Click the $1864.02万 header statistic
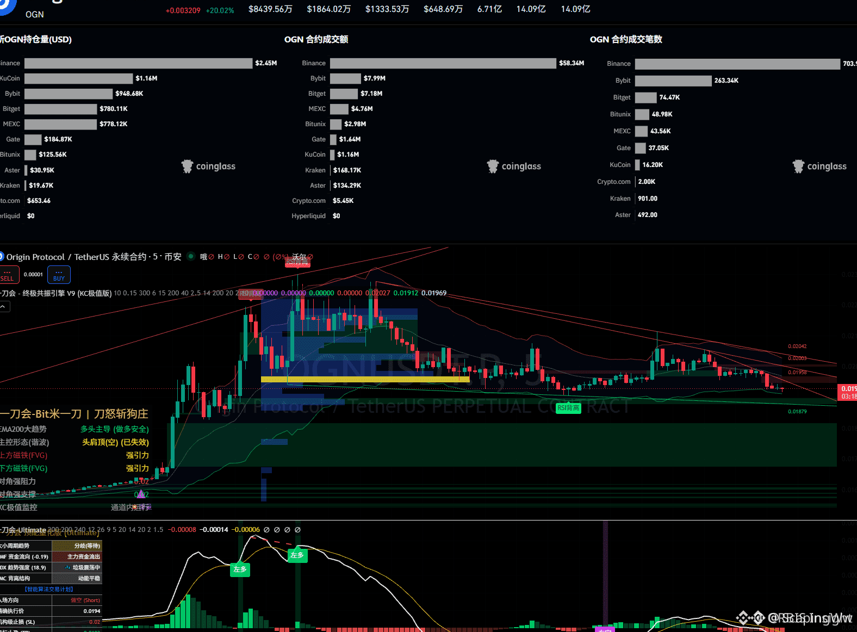Image resolution: width=857 pixels, height=632 pixels. tap(329, 9)
